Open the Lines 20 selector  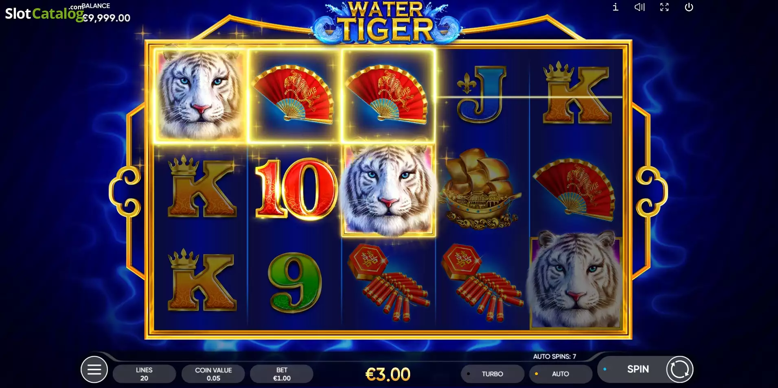click(144, 374)
